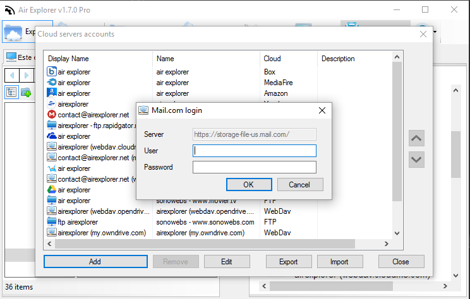This screenshot has height=299, width=470.
Task: Click the 36 items status bar text
Action: (19, 287)
